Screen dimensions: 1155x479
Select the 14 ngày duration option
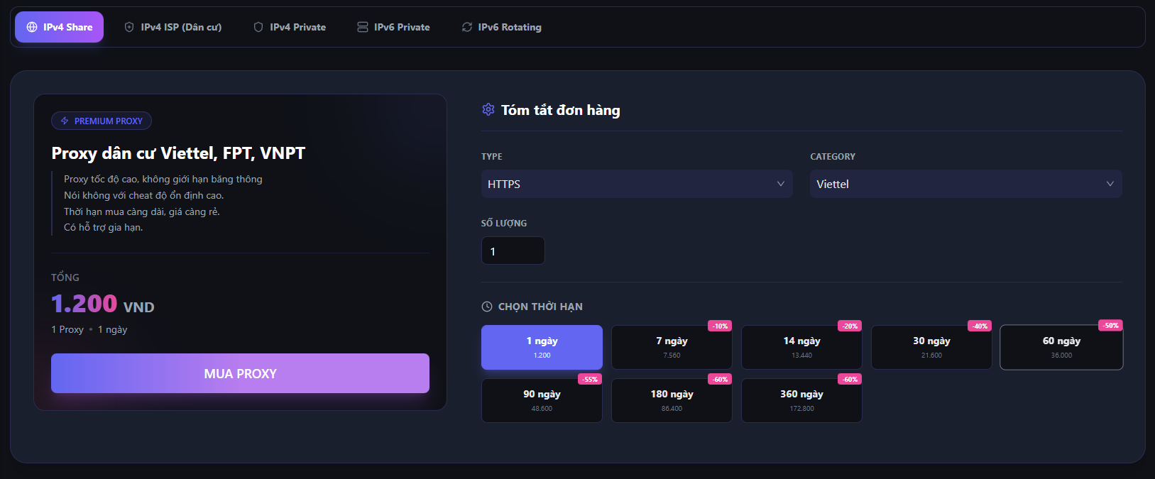(801, 347)
